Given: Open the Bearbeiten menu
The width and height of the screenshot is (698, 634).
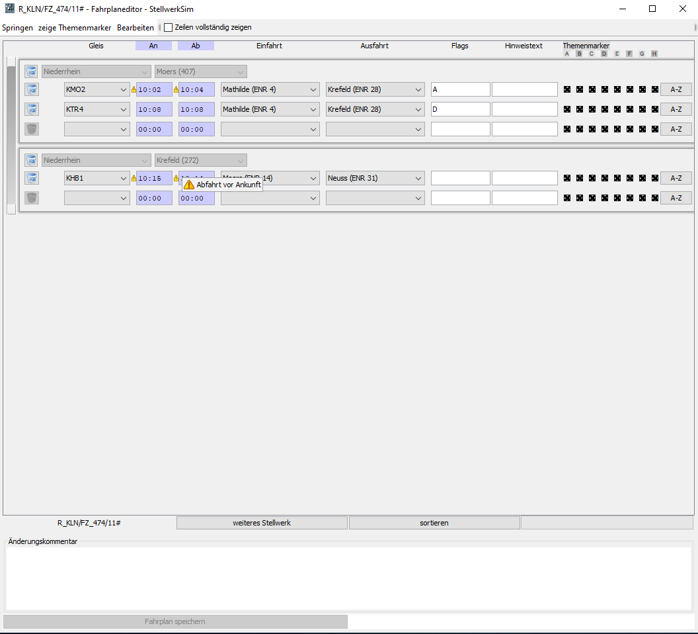Looking at the screenshot, I should [x=135, y=28].
